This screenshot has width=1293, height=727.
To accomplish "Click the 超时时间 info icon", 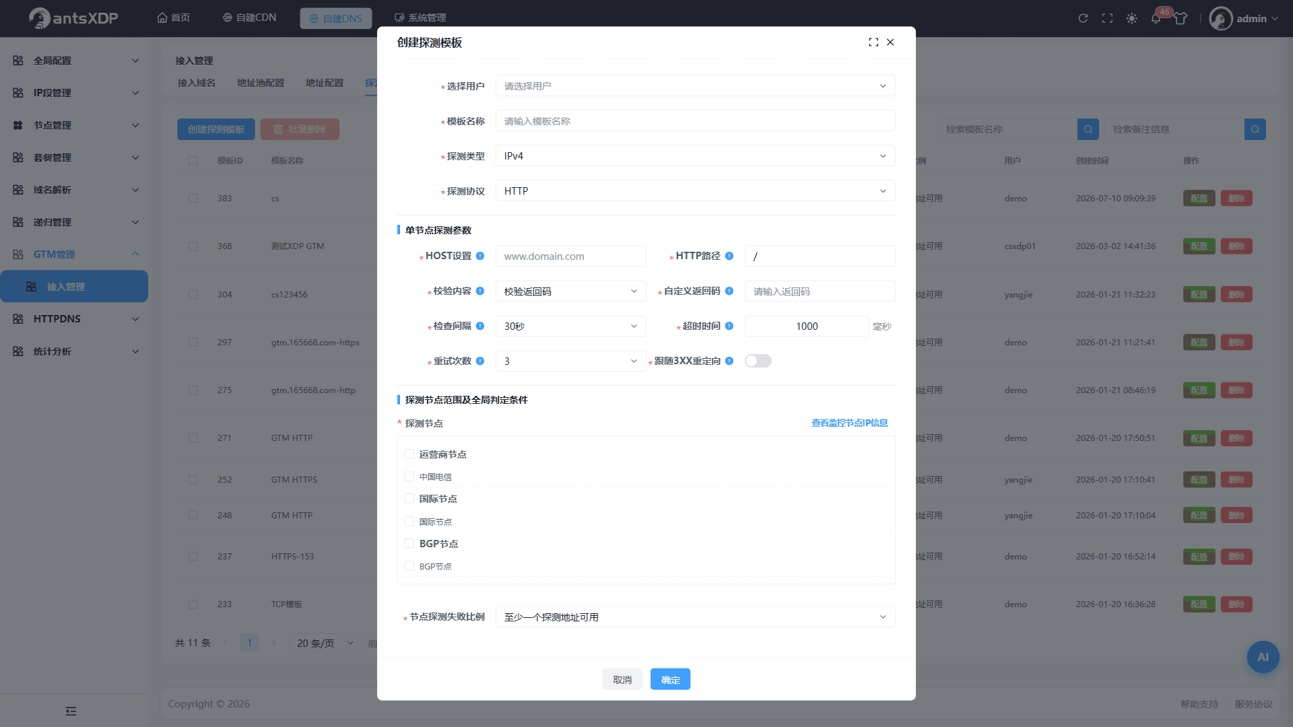I will [729, 326].
